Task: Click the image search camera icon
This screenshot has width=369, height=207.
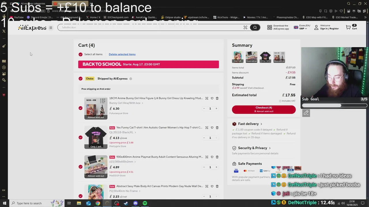Action: click(x=245, y=27)
